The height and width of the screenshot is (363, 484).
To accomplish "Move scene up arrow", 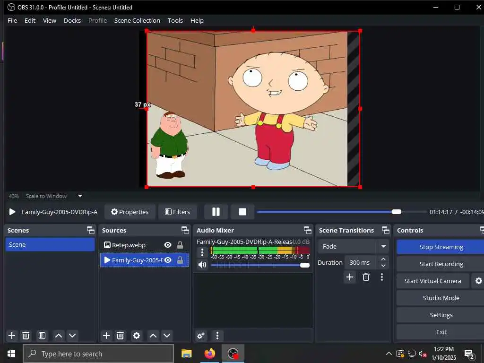I will 58,336.
